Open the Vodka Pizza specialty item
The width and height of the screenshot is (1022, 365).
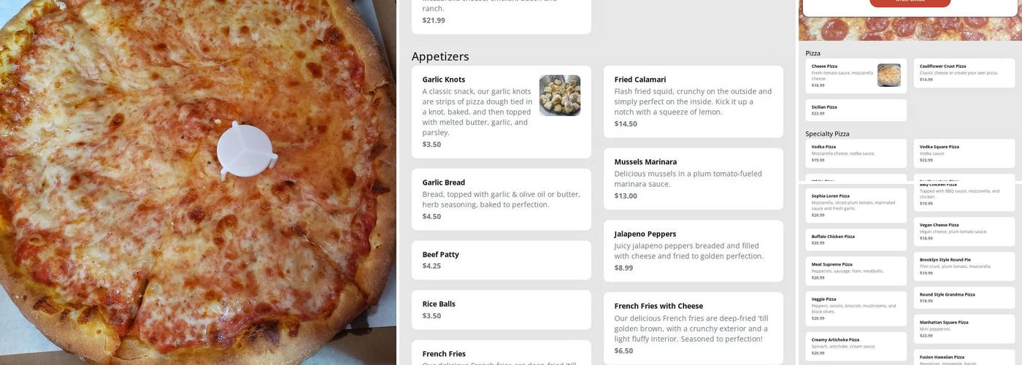(x=856, y=153)
